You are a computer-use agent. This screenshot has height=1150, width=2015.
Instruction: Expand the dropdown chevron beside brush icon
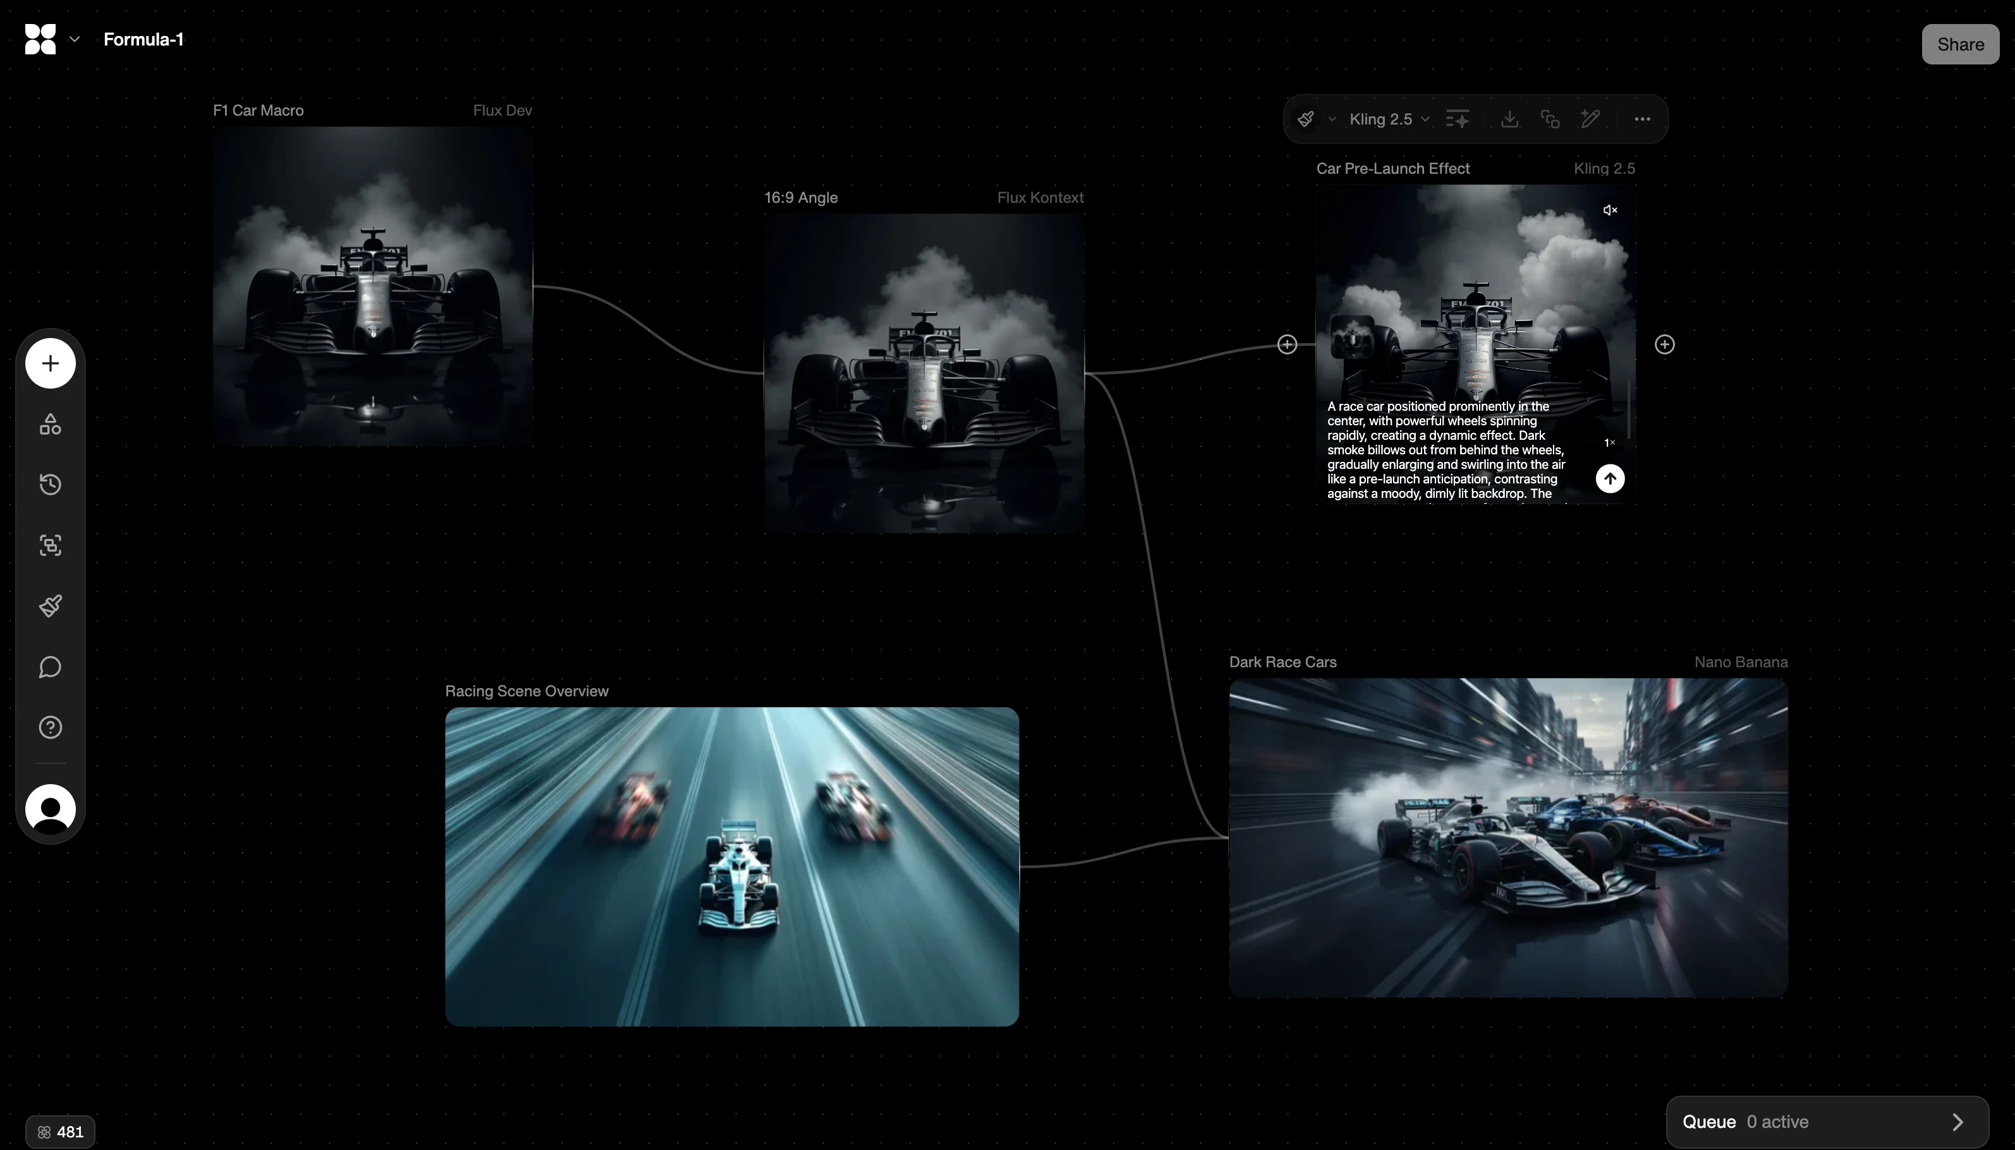1332,119
